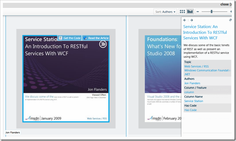The height and width of the screenshot is (141, 236).
Task: Select the Foundations Studio 2008 card
Action: click(163, 79)
